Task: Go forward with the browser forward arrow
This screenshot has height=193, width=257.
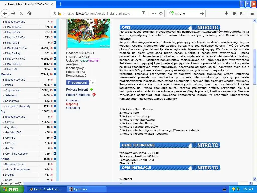Action: click(x=13, y=14)
